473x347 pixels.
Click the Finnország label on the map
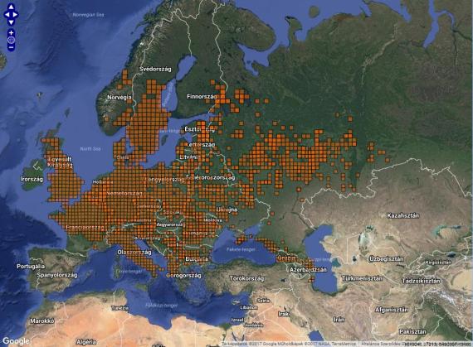click(202, 97)
